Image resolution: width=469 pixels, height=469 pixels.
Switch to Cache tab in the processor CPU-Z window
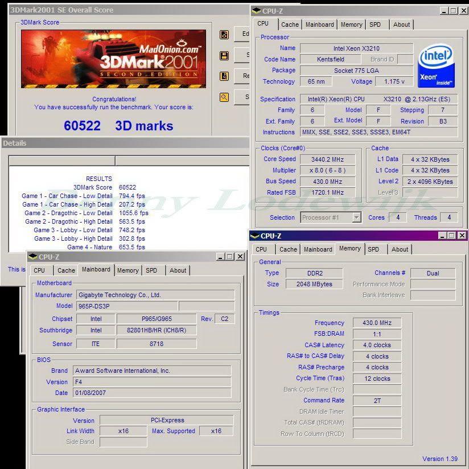coord(290,24)
